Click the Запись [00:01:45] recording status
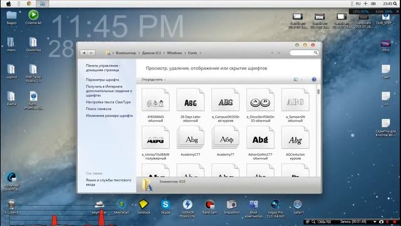The image size is (401, 226). [353, 222]
